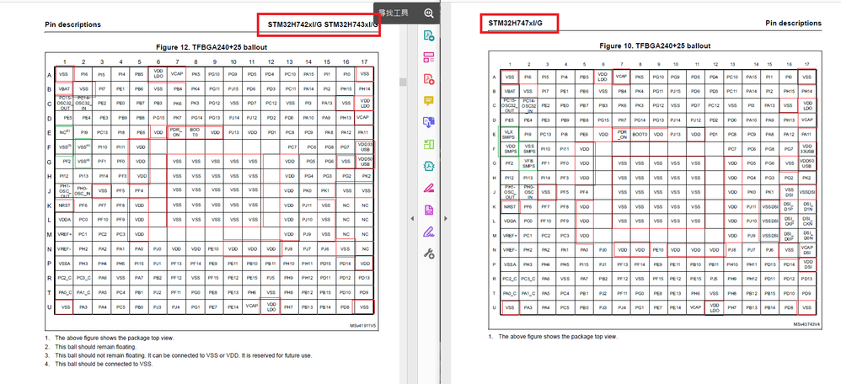This screenshot has height=384, width=841.
Task: Open the pink Edit PDF layout tool
Action: click(429, 57)
